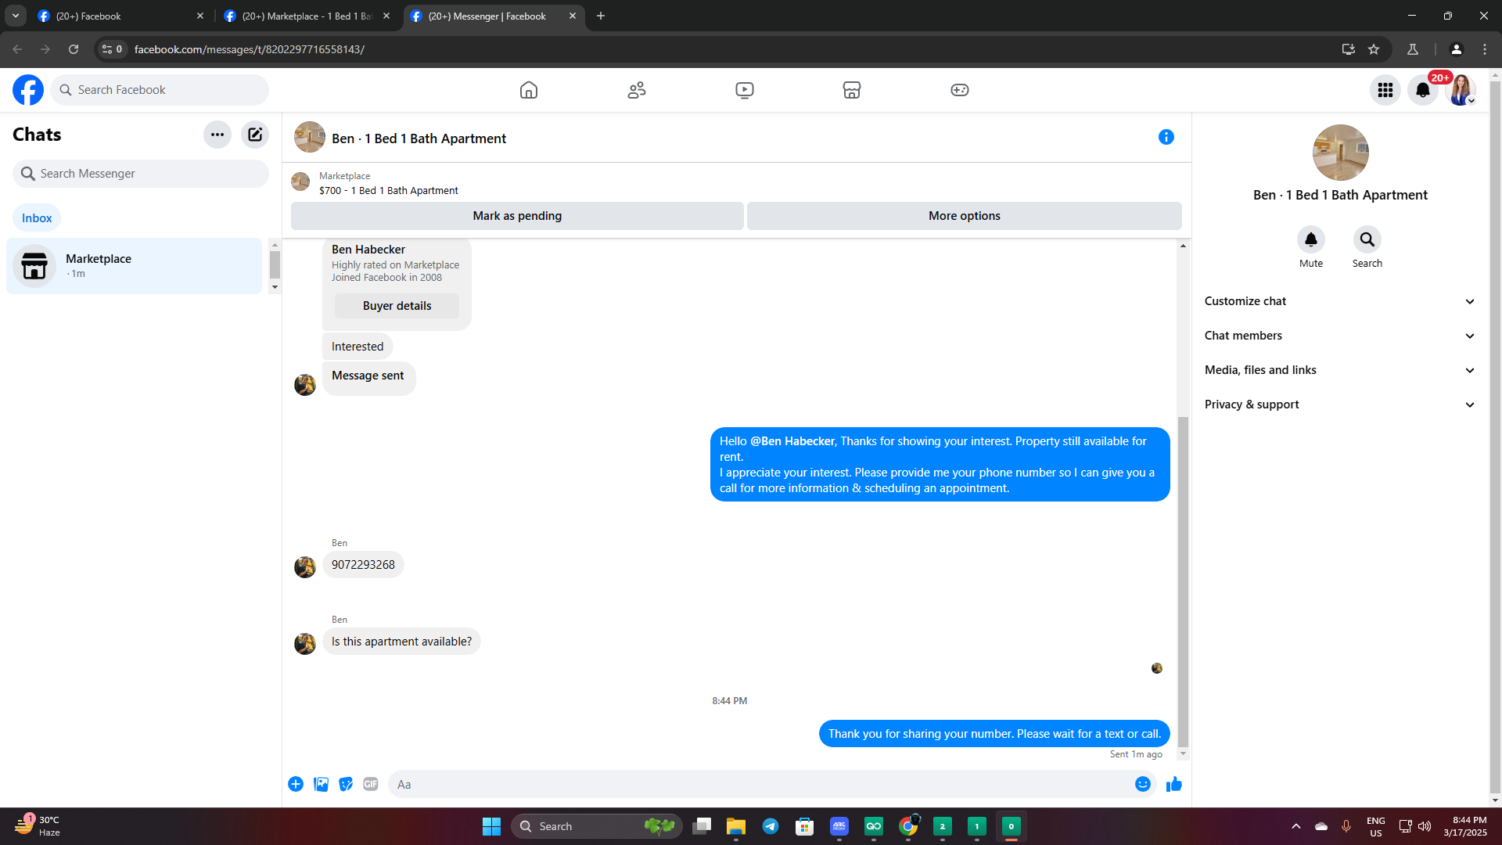
Task: Expand Media, files and links section
Action: [x=1340, y=370]
